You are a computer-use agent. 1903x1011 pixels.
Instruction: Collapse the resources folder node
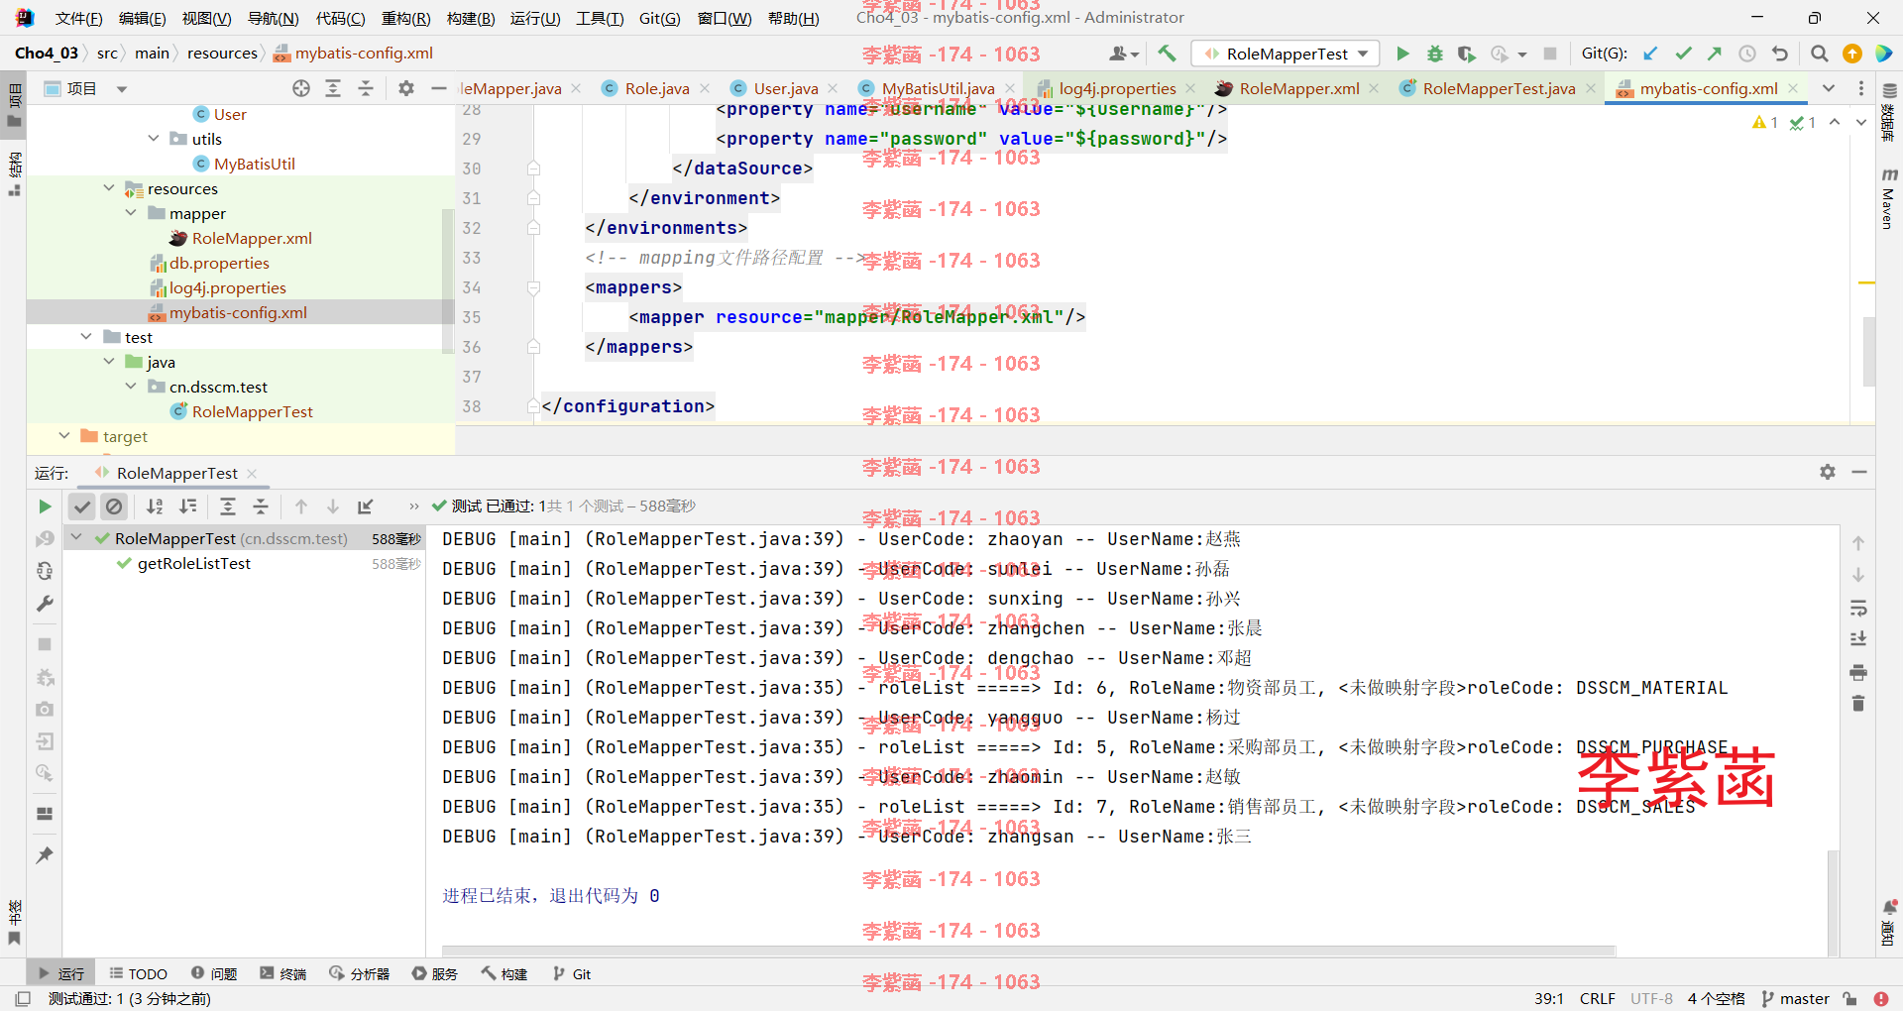109,188
